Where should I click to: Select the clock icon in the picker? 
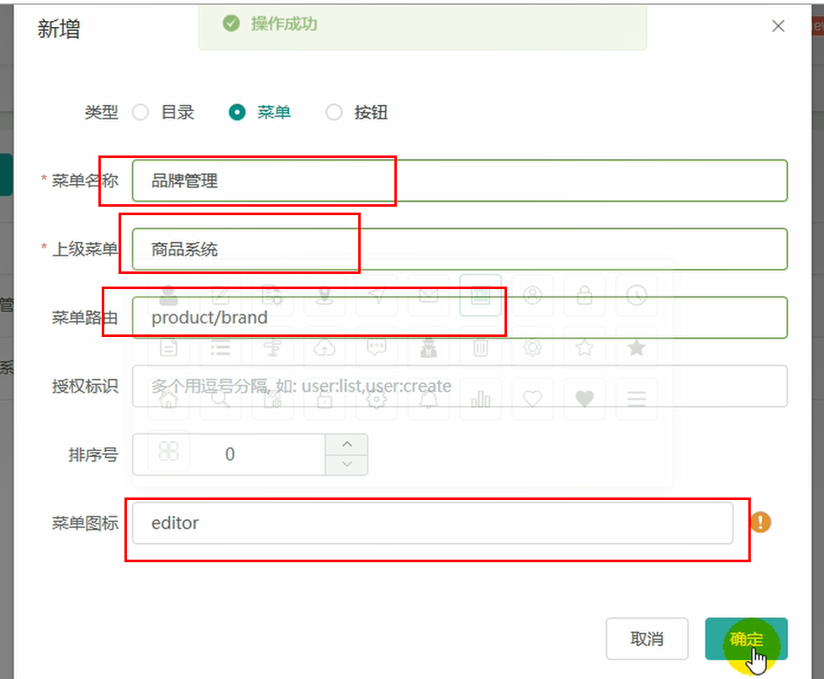636,295
